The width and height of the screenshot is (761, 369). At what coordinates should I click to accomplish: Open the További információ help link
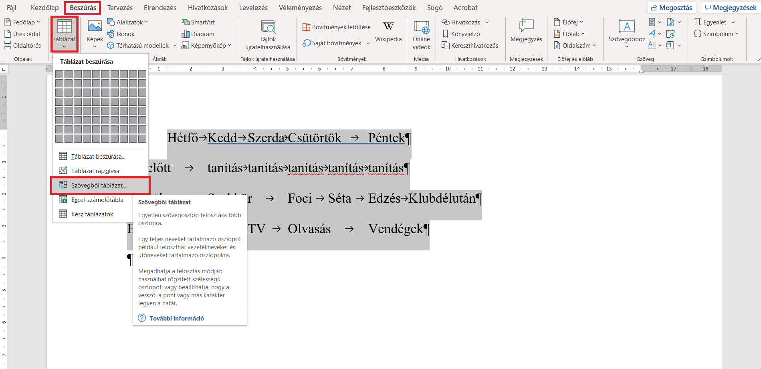[x=176, y=319]
